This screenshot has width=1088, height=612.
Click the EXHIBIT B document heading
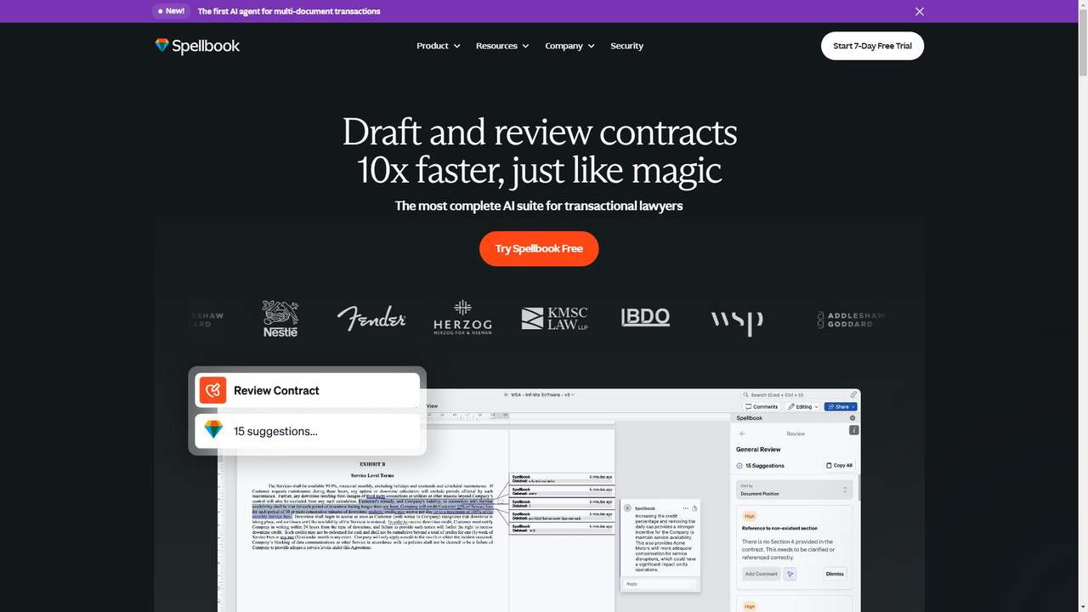tap(371, 465)
